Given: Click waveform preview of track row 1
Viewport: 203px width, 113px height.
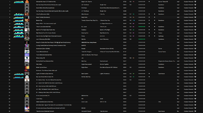Looking at the screenshot, I should click(19, 2).
